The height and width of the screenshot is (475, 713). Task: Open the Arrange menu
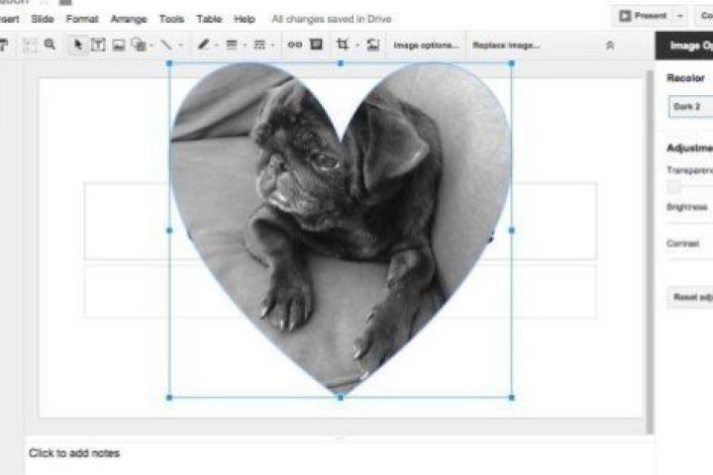pos(127,19)
